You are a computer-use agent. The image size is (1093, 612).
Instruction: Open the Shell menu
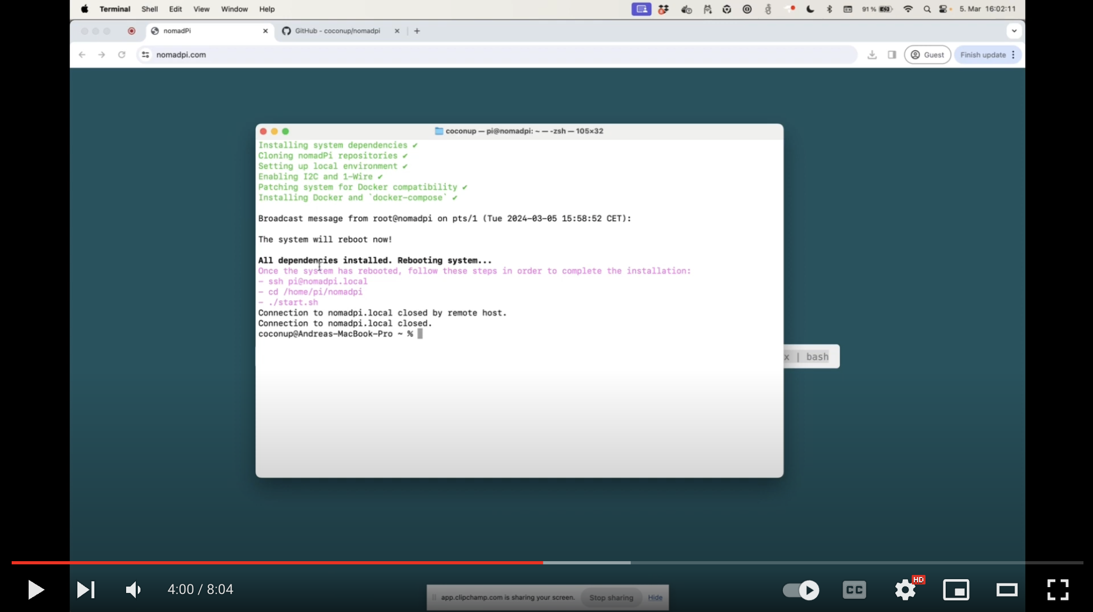149,9
